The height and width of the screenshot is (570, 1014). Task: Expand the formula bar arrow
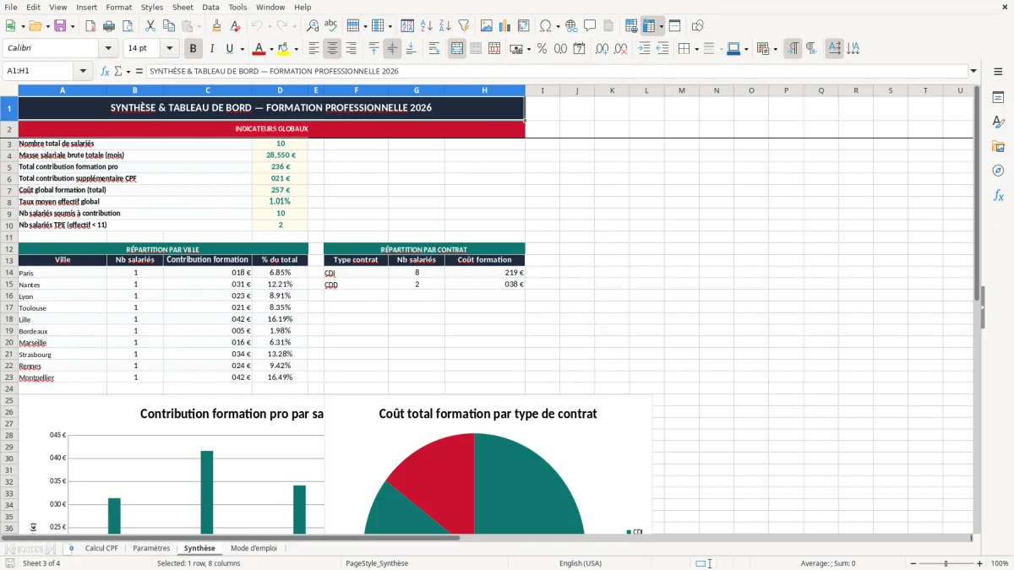tap(973, 72)
